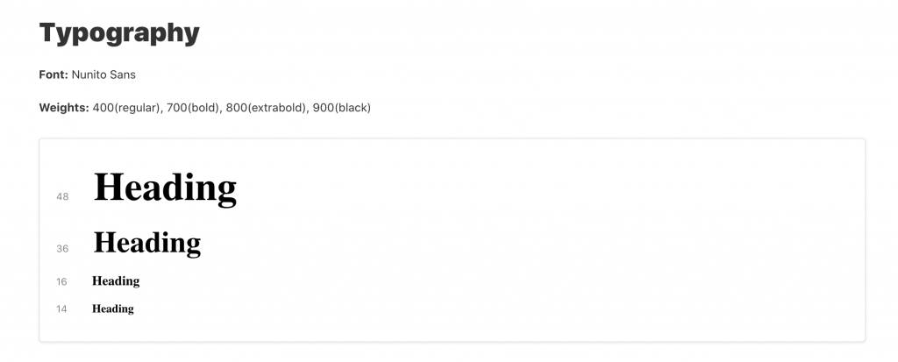Click the letter H of the 48 Heading
The width and height of the screenshot is (898, 362).
(108, 188)
